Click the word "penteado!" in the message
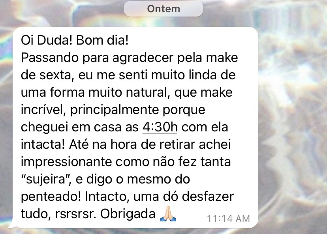Viewport: 327px width, 234px height. pos(51,197)
